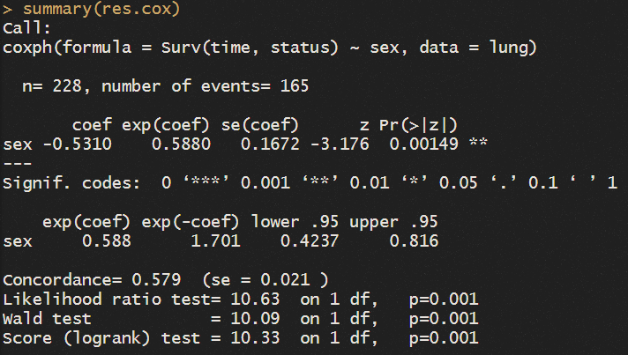Click the 'exp(-coef)' column header
The height and width of the screenshot is (355, 628).
tap(191, 222)
